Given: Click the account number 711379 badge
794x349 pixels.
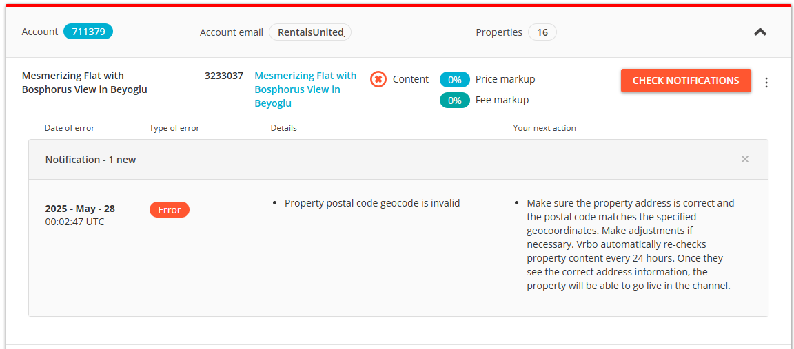Looking at the screenshot, I should click(x=88, y=32).
